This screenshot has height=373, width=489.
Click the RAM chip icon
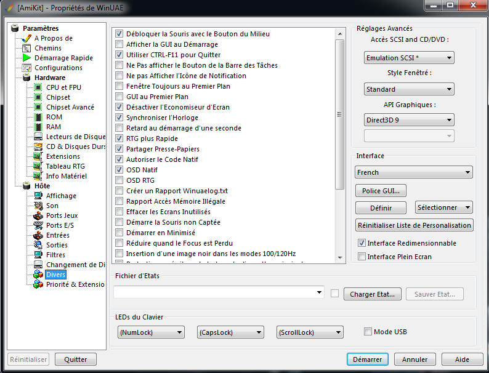tap(38, 127)
